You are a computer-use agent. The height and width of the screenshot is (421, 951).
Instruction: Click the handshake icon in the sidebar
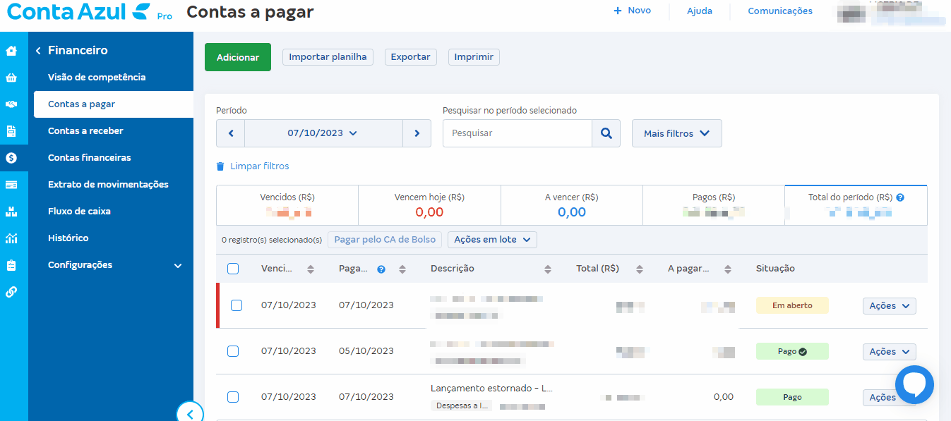pyautogui.click(x=13, y=104)
